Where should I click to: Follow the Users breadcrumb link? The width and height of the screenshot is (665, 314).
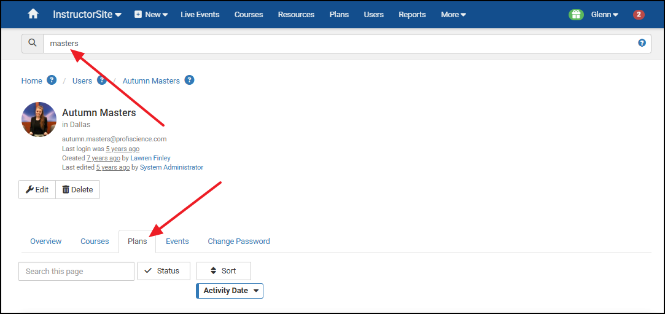click(82, 80)
